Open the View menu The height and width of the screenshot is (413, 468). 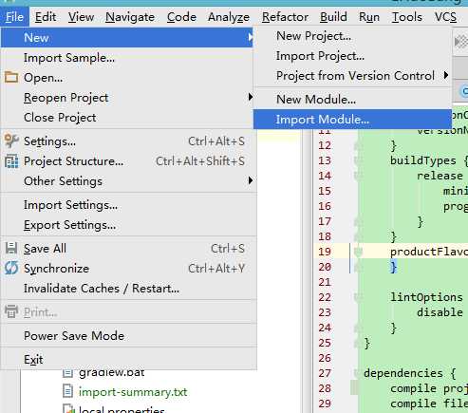[x=81, y=17]
